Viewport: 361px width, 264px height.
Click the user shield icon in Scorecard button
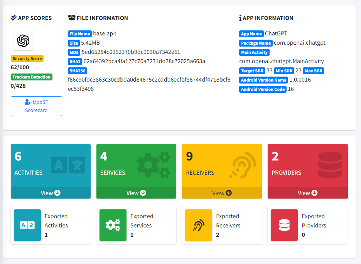point(28,102)
